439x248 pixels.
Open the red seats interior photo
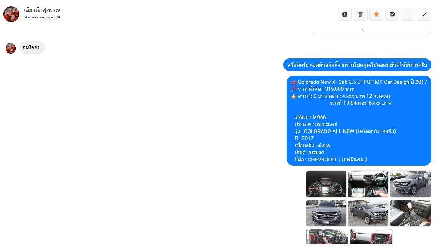pyautogui.click(x=327, y=237)
